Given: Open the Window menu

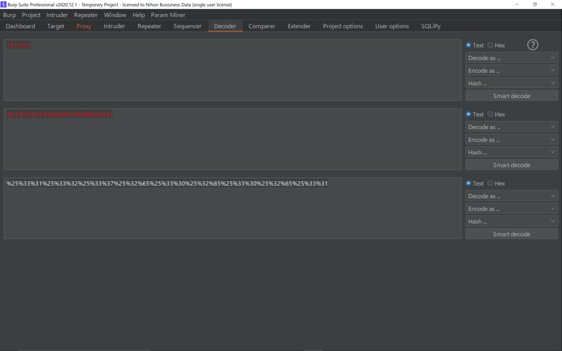Looking at the screenshot, I should (115, 15).
